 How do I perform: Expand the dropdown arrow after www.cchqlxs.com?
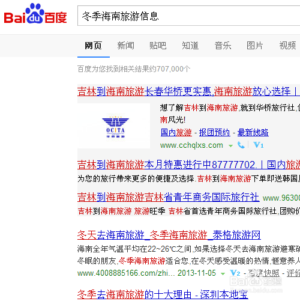[x=230, y=146]
